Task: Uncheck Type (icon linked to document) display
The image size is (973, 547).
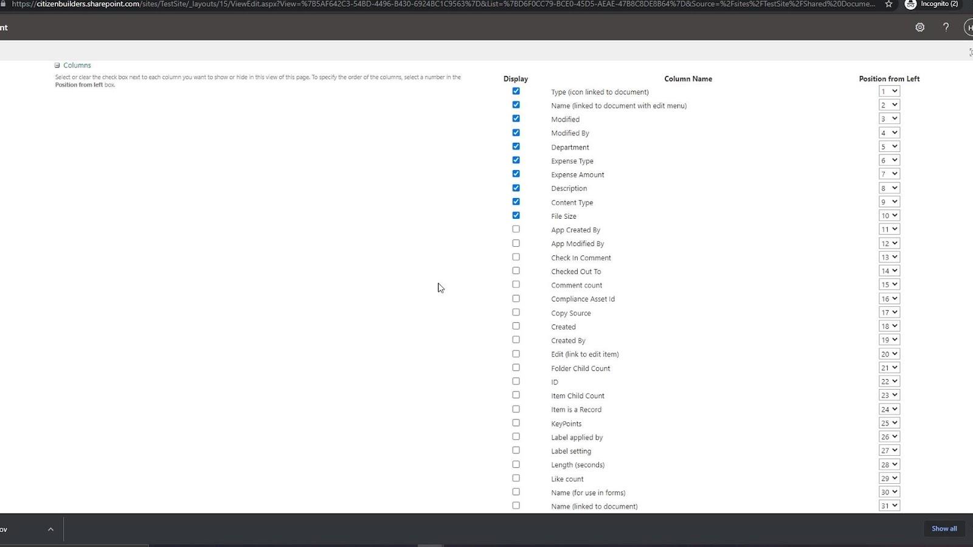Action: pos(516,91)
